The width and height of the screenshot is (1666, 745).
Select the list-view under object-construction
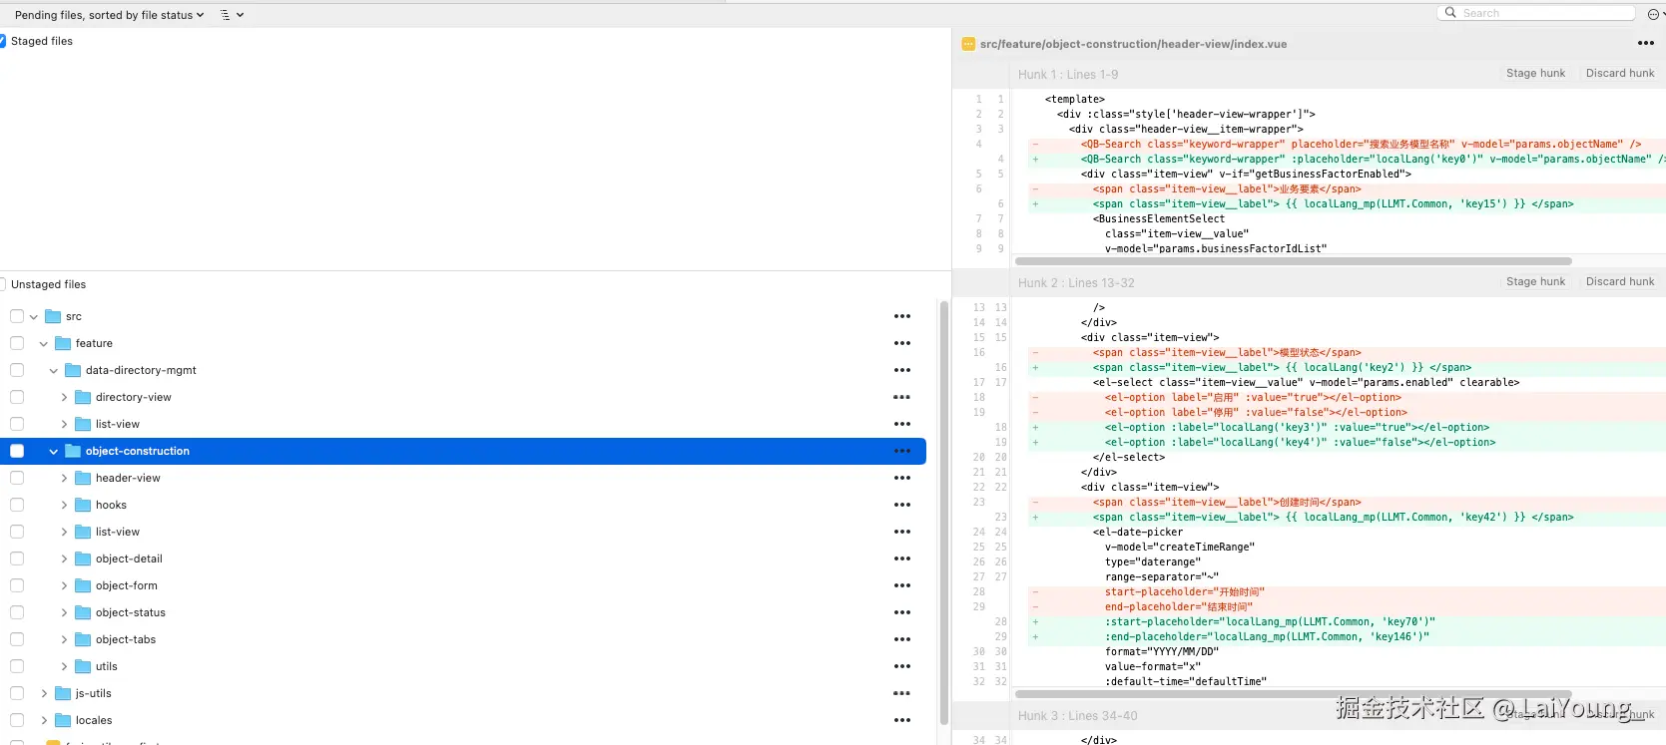tap(463, 532)
